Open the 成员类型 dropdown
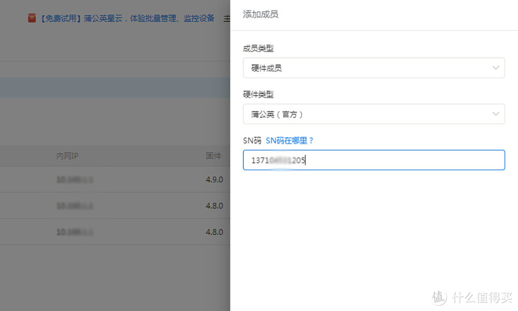Viewport: 518px width, 311px height. (374, 68)
